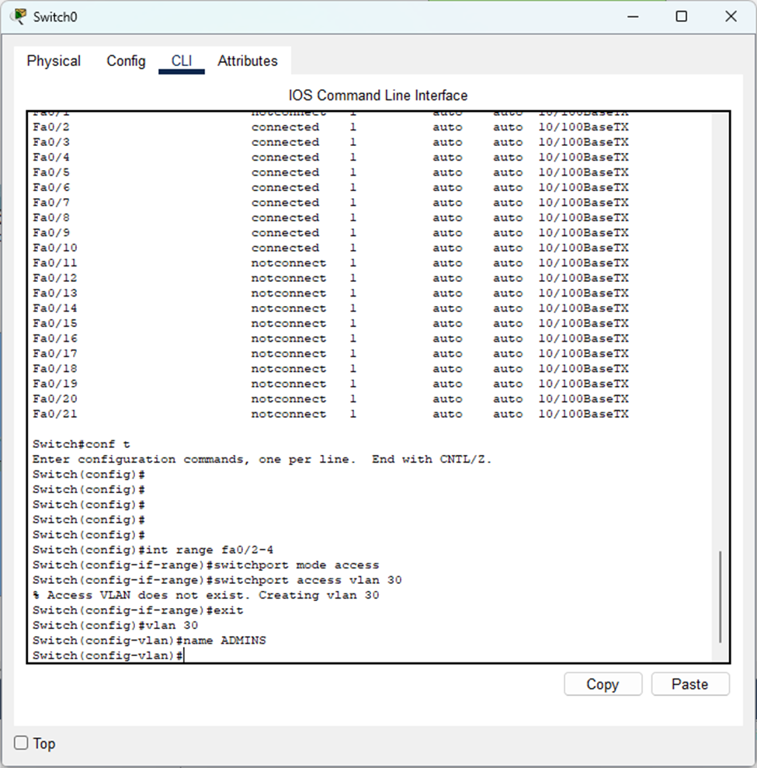Viewport: 757px width, 768px height.
Task: Click the 'Switch#conf t' line
Action: click(82, 444)
